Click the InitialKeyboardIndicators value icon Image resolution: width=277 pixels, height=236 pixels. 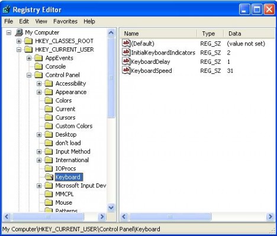tap(126, 52)
